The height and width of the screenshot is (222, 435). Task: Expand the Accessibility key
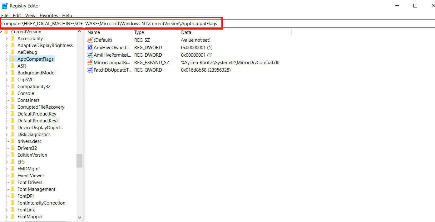7,39
